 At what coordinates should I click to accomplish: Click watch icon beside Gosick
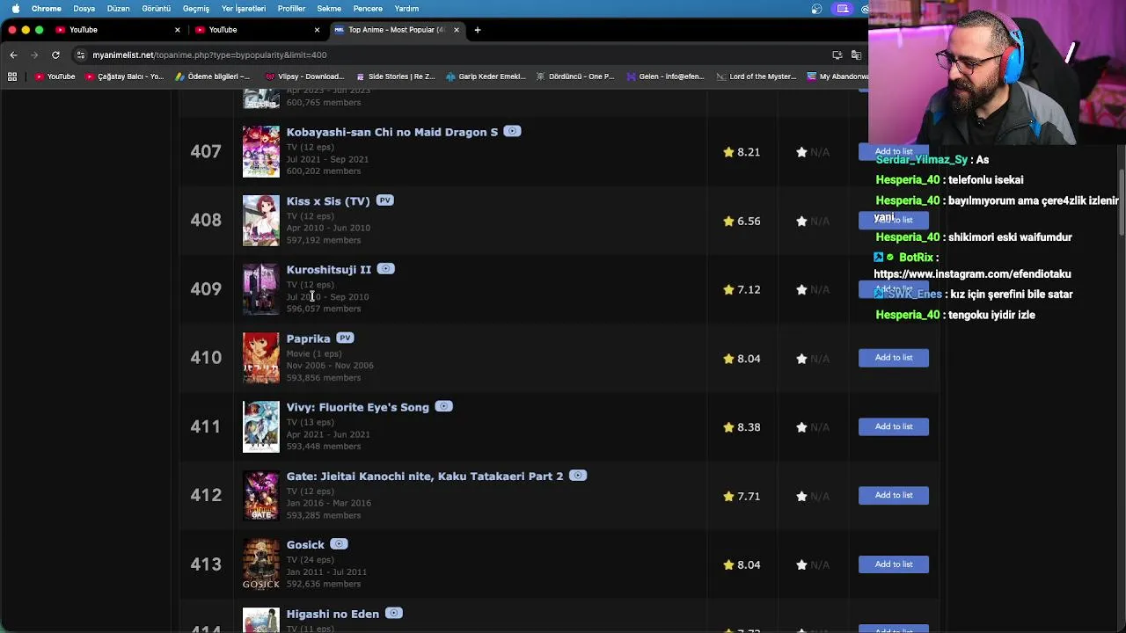[339, 544]
